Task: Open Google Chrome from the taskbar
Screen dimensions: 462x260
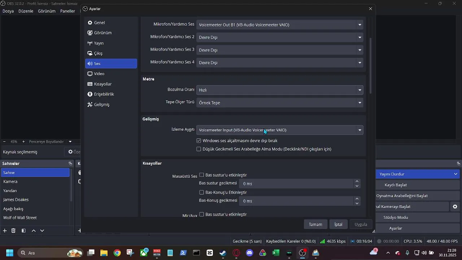Action: click(x=117, y=253)
